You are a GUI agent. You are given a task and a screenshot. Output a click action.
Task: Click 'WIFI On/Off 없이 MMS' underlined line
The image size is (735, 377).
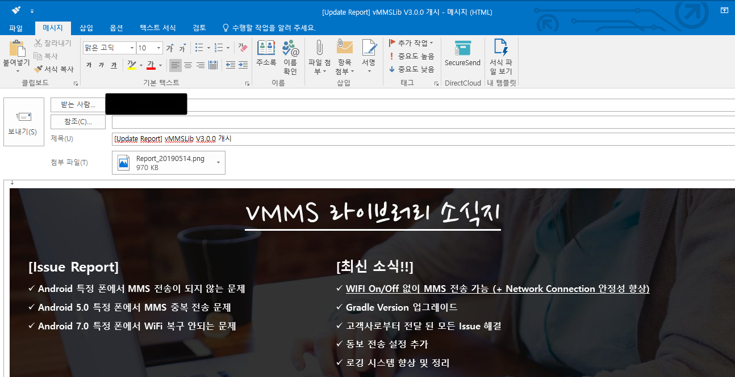coord(498,289)
